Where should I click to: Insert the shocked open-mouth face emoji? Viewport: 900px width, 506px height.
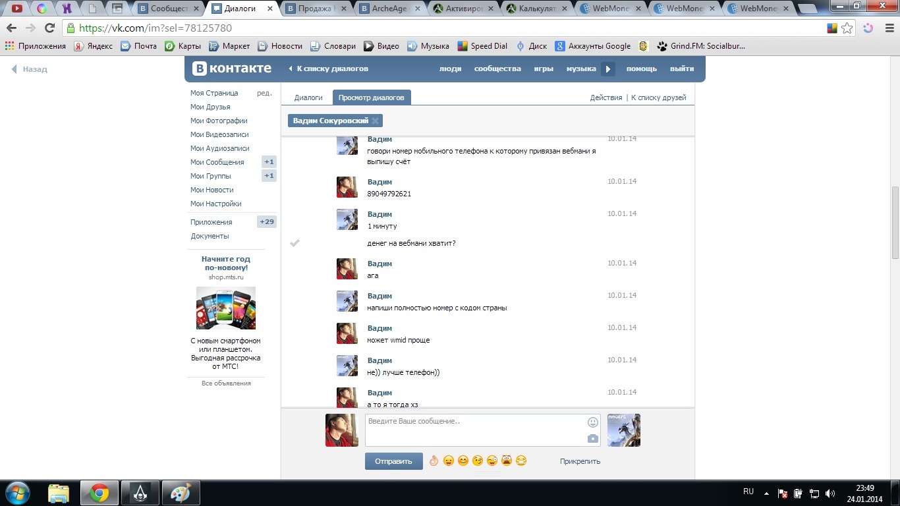tap(507, 461)
